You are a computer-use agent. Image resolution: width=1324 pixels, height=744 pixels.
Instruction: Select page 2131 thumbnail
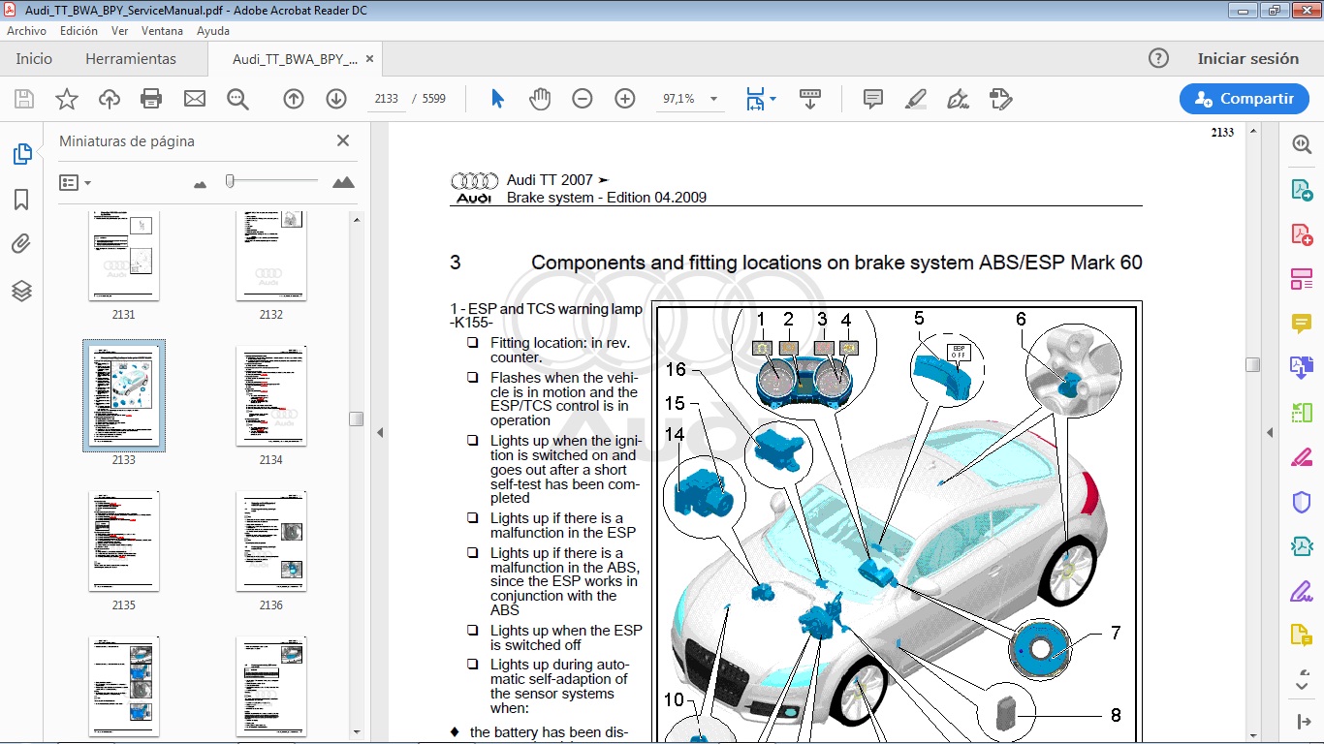pyautogui.click(x=124, y=256)
